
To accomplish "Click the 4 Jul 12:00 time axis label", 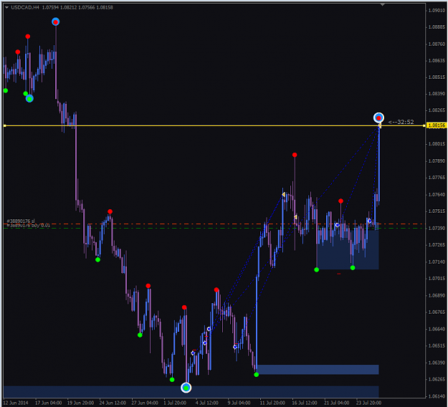I will [207, 403].
